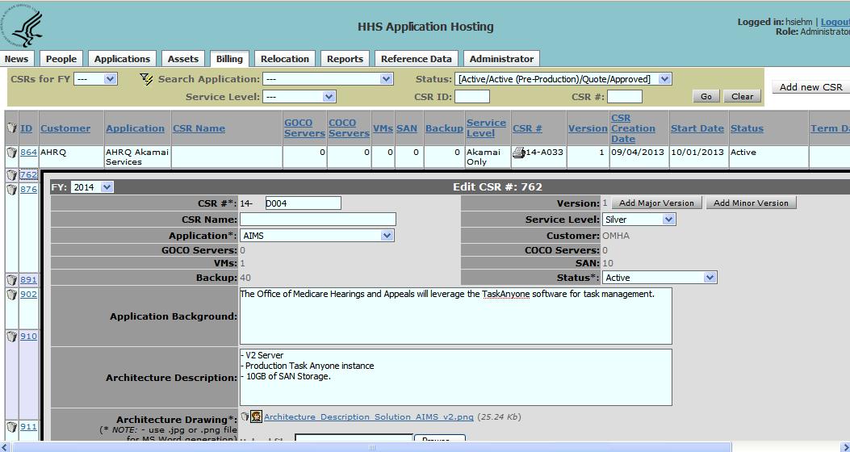
Task: Click the filter icon beside Search Application
Action: (146, 80)
